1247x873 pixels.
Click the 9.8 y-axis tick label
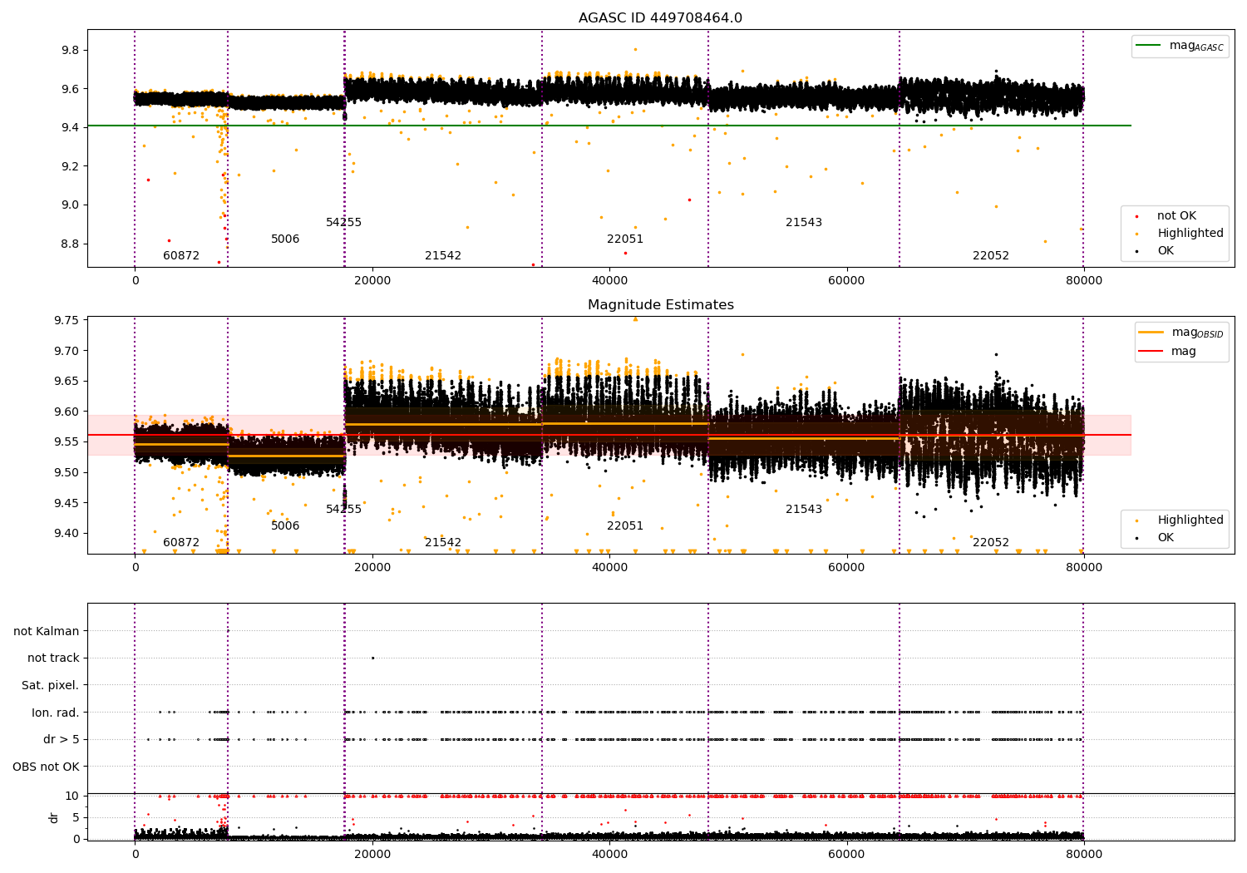click(70, 51)
